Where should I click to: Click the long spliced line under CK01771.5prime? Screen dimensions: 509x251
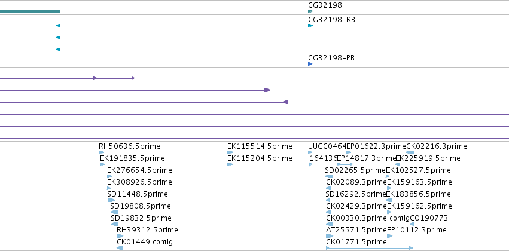coord(370,248)
